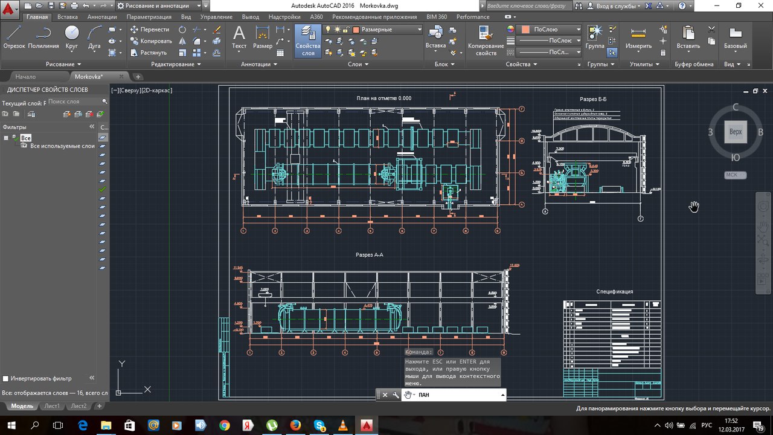Screen dimensions: 773x435
Task: Click the Поиск слоя search field
Action: coord(77,101)
